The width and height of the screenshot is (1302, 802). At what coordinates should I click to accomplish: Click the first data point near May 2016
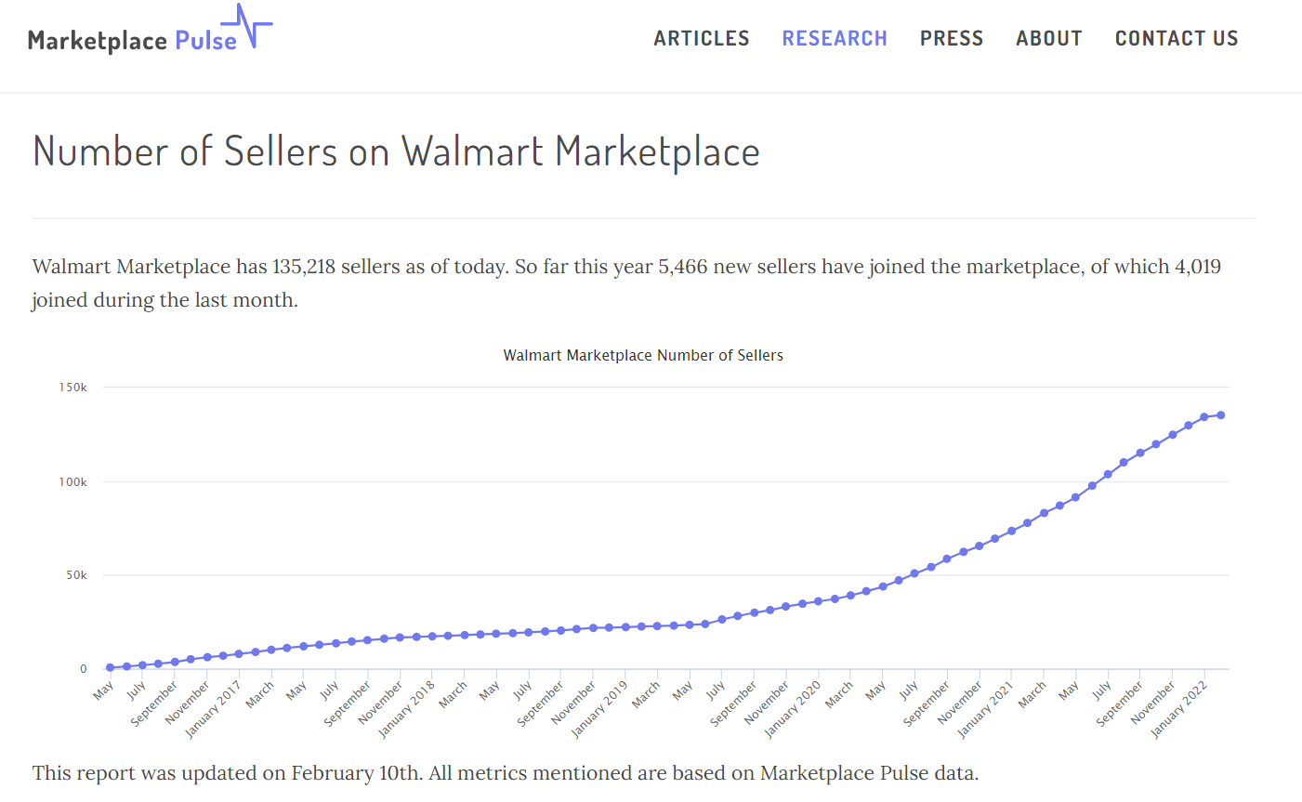[109, 666]
